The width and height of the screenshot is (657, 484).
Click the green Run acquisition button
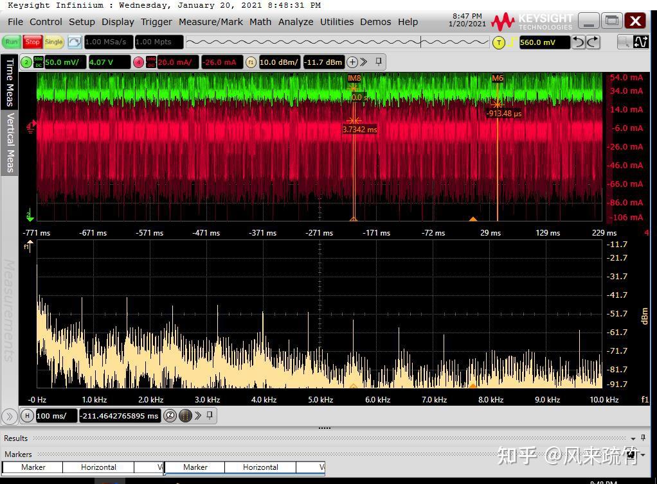coord(12,42)
